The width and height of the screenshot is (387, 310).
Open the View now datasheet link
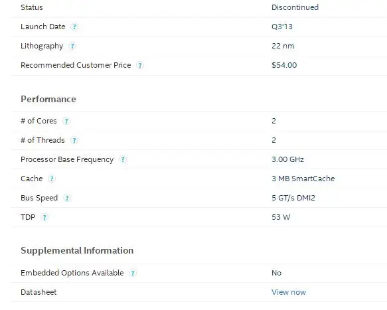(289, 292)
